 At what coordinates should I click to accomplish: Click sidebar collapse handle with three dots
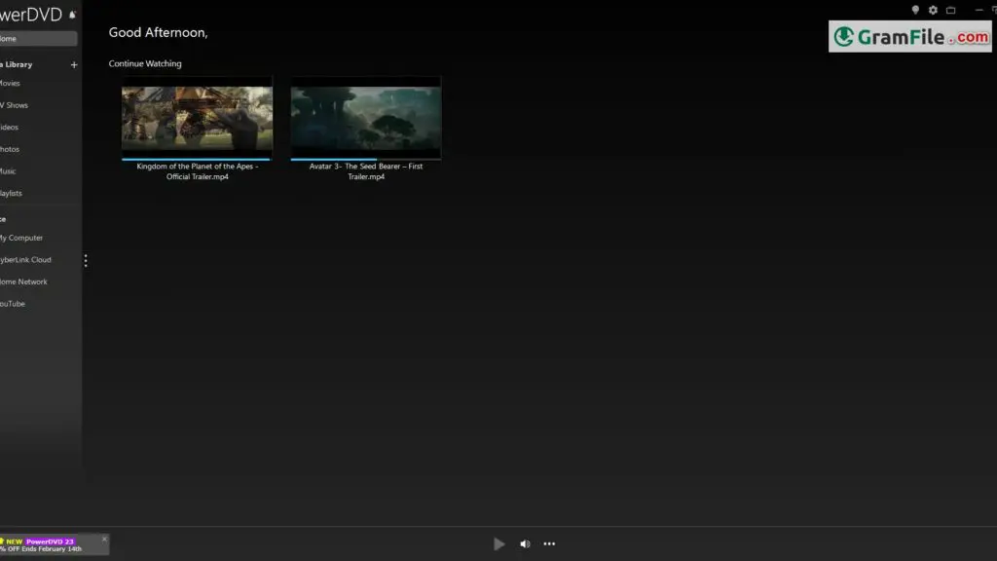[86, 261]
